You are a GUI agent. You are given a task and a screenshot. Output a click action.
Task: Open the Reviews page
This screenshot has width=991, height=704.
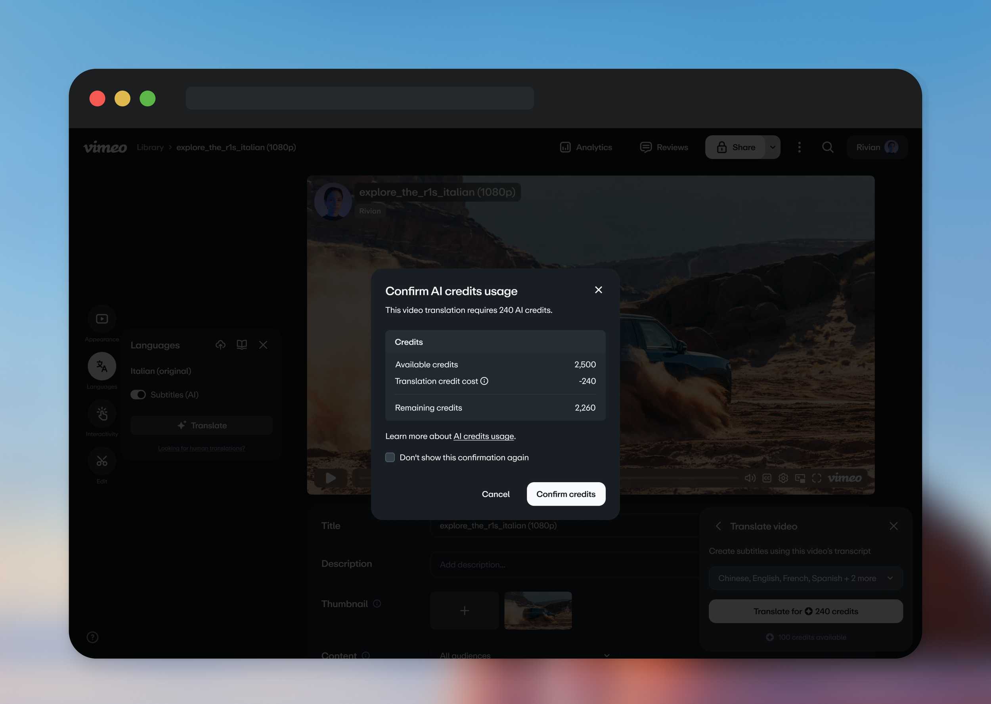pyautogui.click(x=664, y=147)
